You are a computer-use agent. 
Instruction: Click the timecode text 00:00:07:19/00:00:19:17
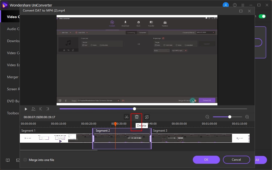click(39, 117)
